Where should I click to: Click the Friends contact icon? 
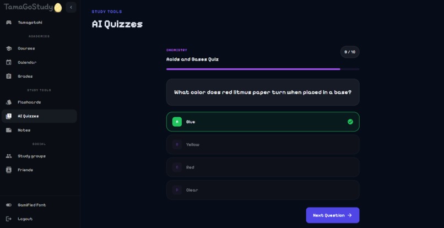(9, 170)
